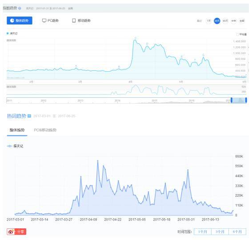Click the 2017-04-09 axis date label
Screen dimensions: 252x240
tap(88, 220)
